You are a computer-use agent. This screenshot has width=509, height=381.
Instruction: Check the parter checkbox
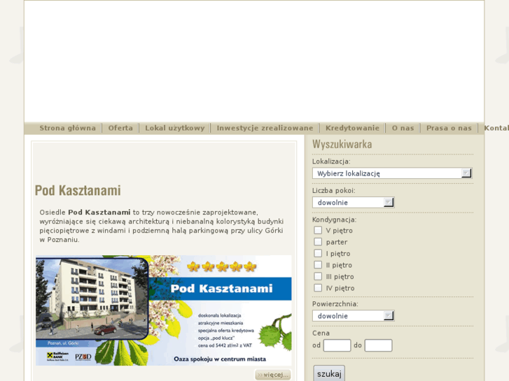point(318,242)
